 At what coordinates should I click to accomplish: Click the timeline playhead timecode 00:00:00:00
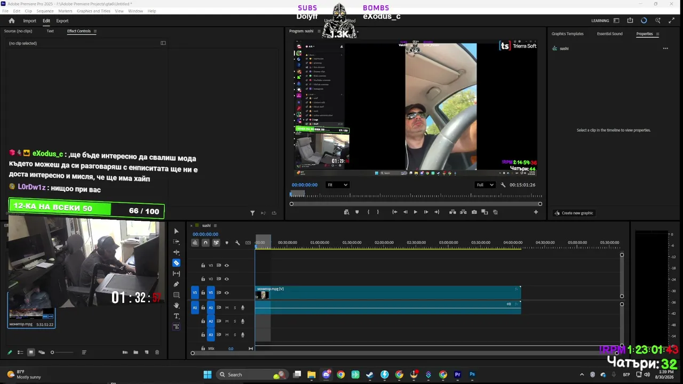[x=205, y=234]
